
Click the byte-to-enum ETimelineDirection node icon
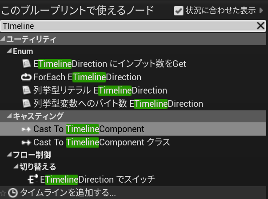27,104
